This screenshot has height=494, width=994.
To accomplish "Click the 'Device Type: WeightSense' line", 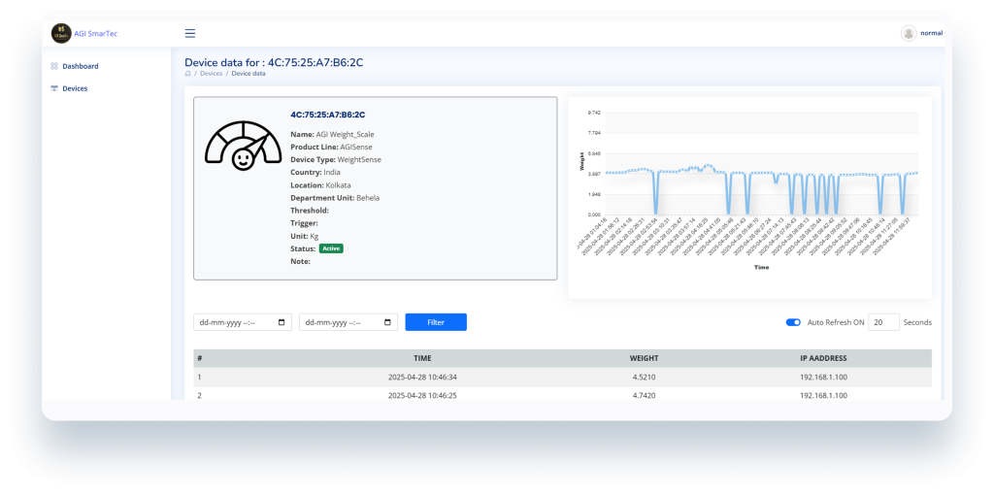I will point(336,160).
